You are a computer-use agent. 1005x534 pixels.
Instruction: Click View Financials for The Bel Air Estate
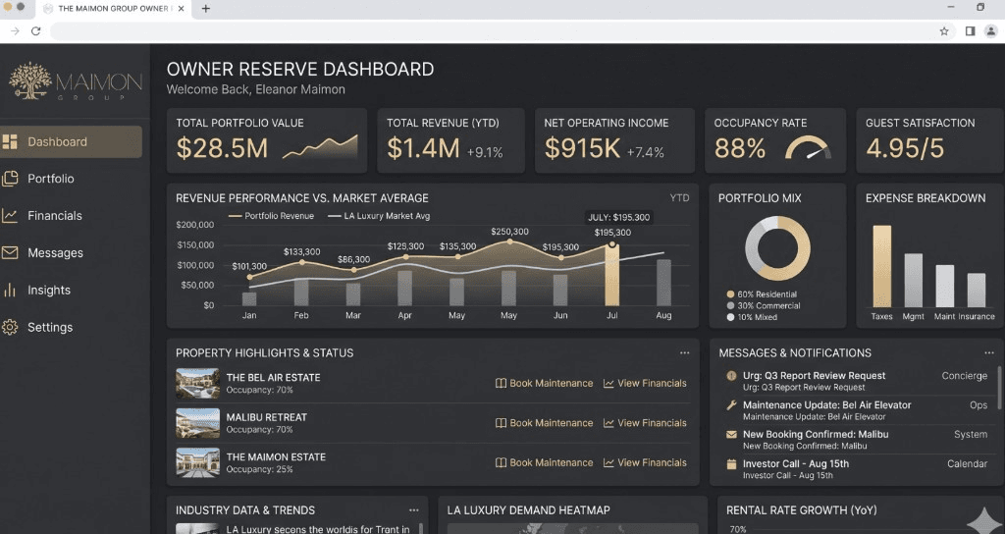click(x=645, y=384)
